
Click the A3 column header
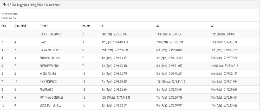coord(213,26)
